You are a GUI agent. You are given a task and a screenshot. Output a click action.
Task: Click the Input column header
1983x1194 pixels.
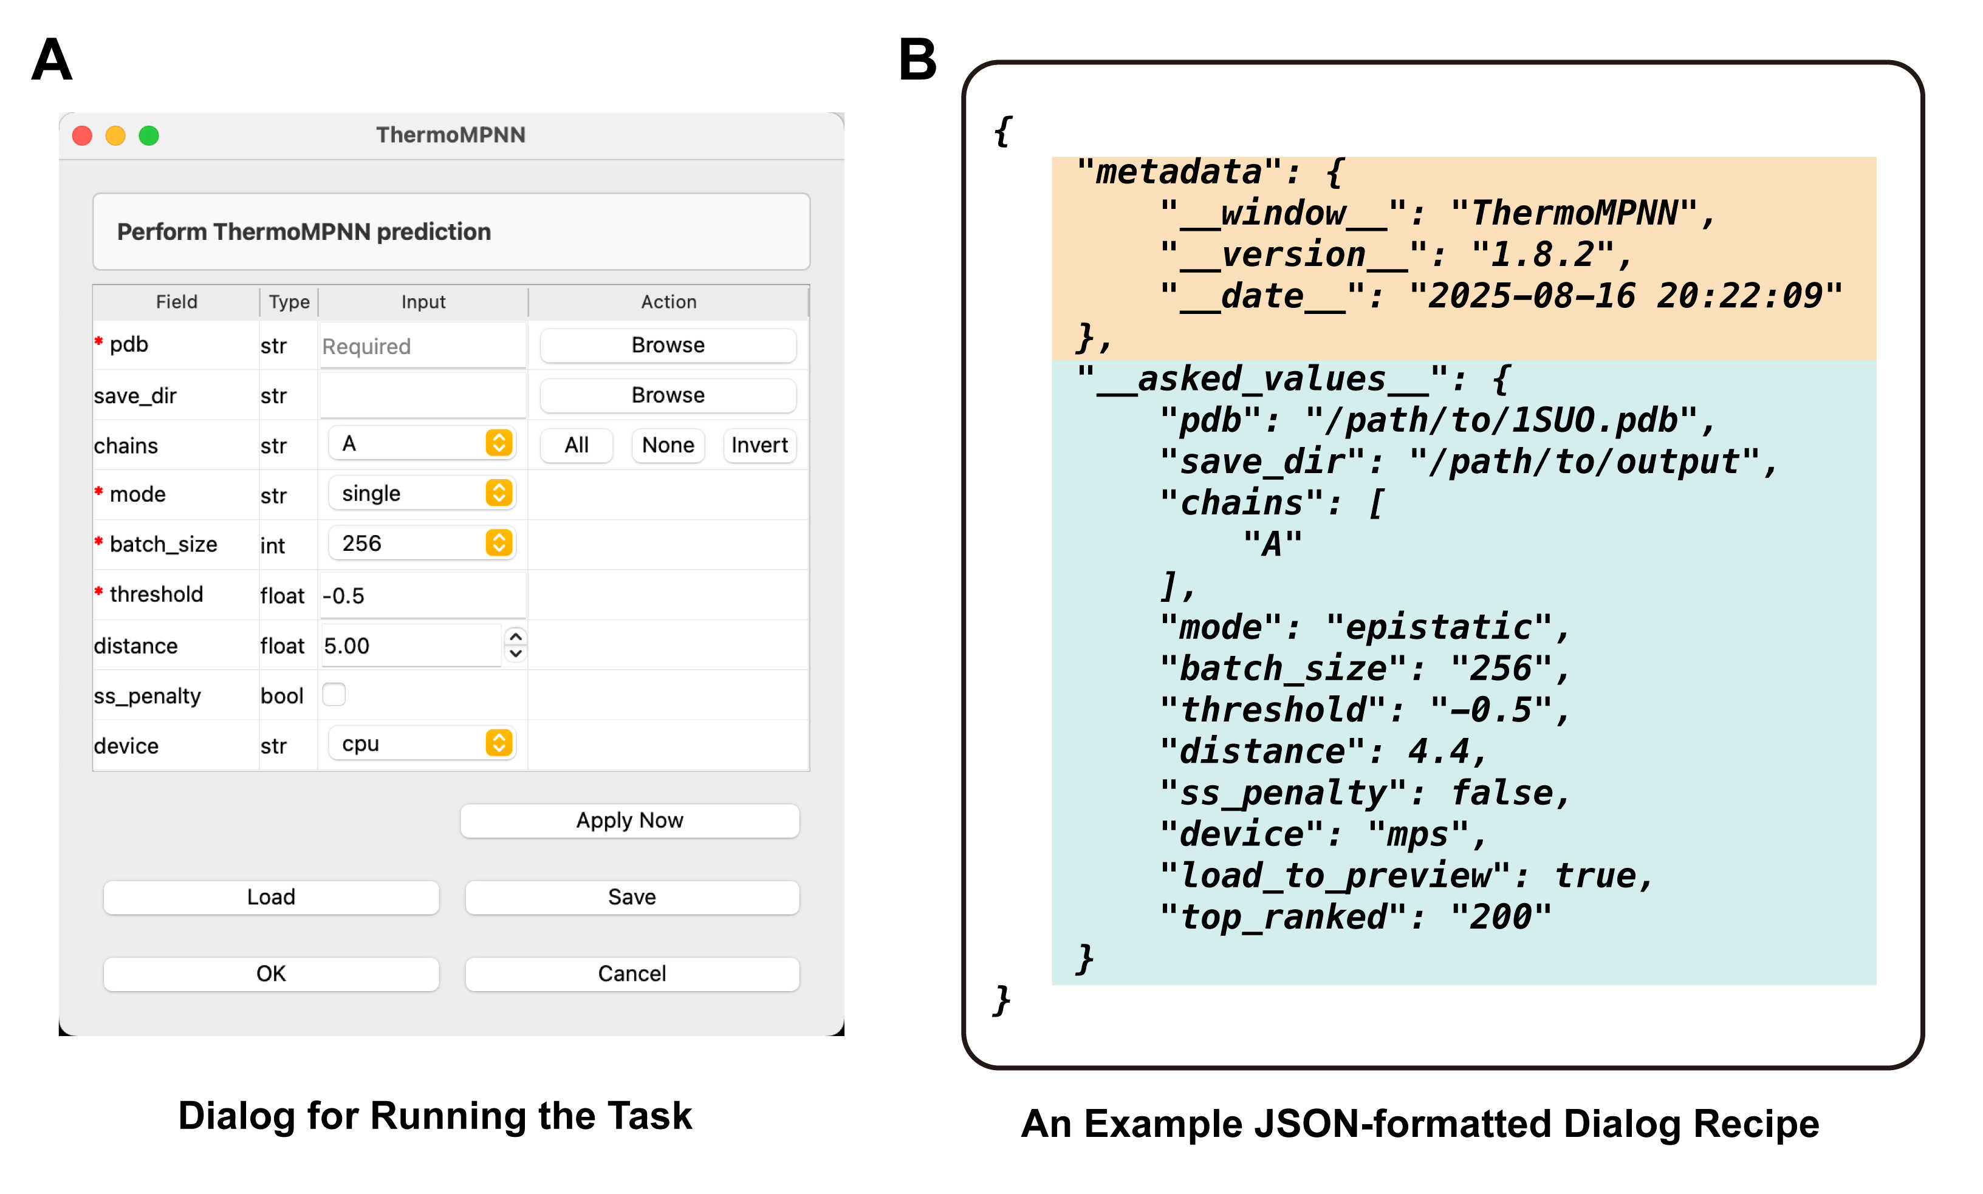(423, 302)
